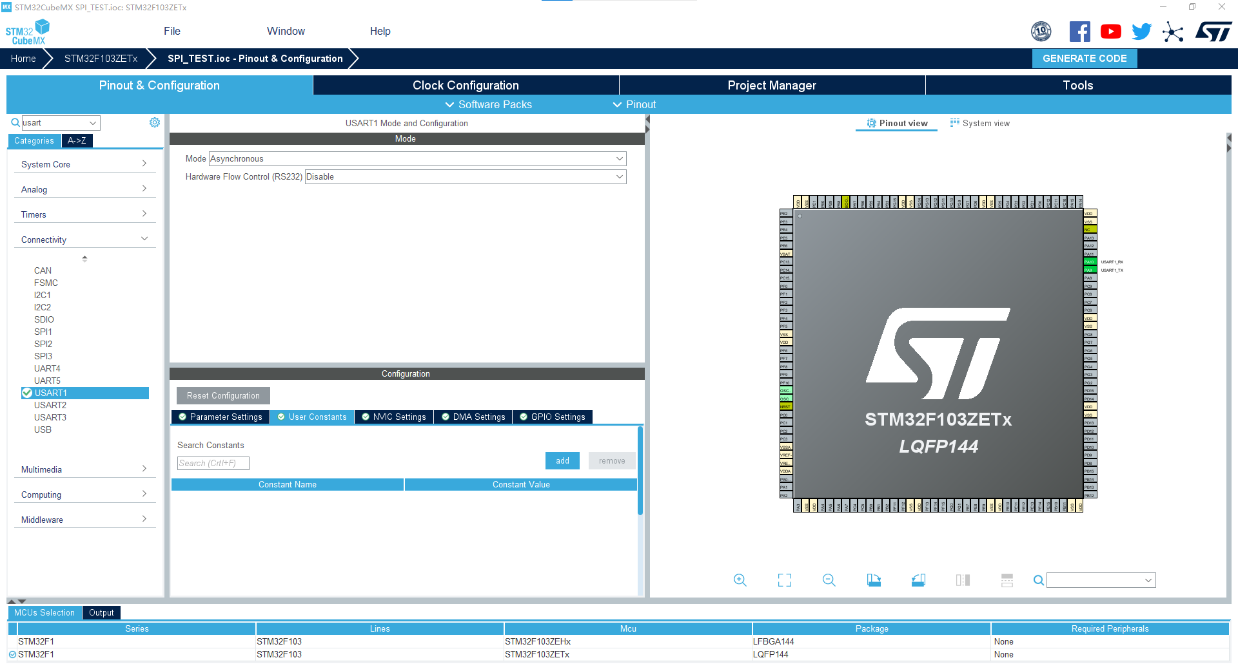Open the Project Manager tab

pyautogui.click(x=771, y=84)
